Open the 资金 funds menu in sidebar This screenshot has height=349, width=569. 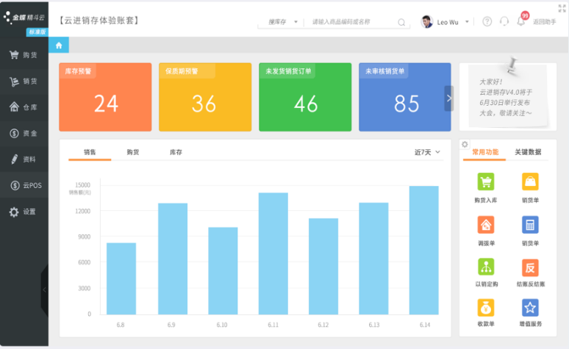(x=24, y=134)
